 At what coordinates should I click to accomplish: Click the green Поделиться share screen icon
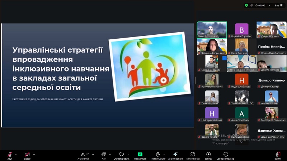140,155
